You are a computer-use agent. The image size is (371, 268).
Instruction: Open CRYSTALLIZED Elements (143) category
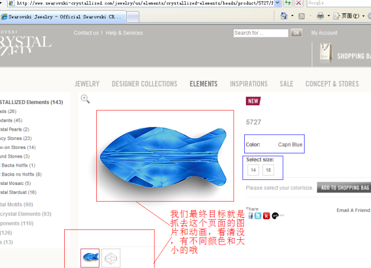(x=31, y=102)
